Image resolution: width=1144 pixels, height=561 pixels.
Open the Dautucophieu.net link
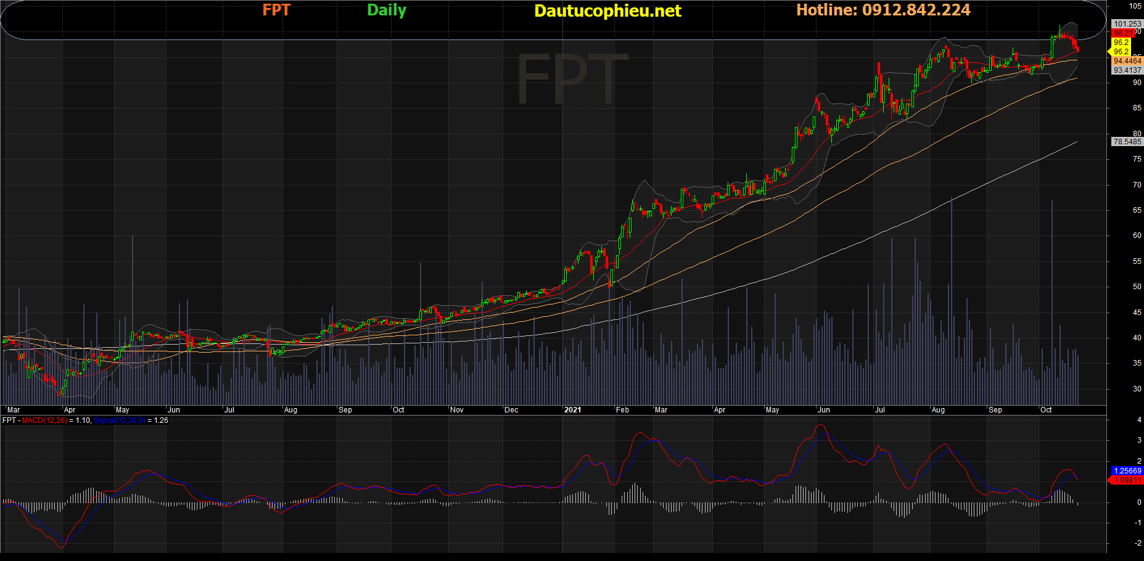click(x=607, y=11)
